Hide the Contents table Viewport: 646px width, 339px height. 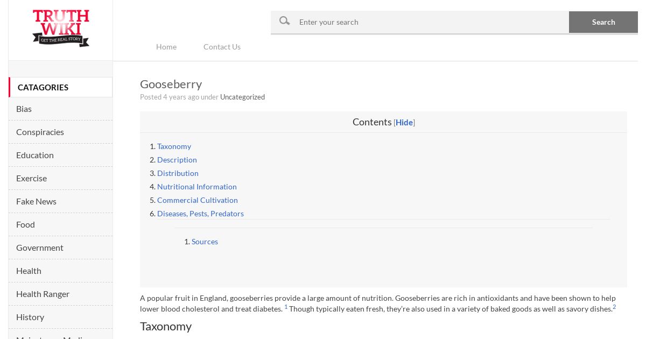click(404, 122)
